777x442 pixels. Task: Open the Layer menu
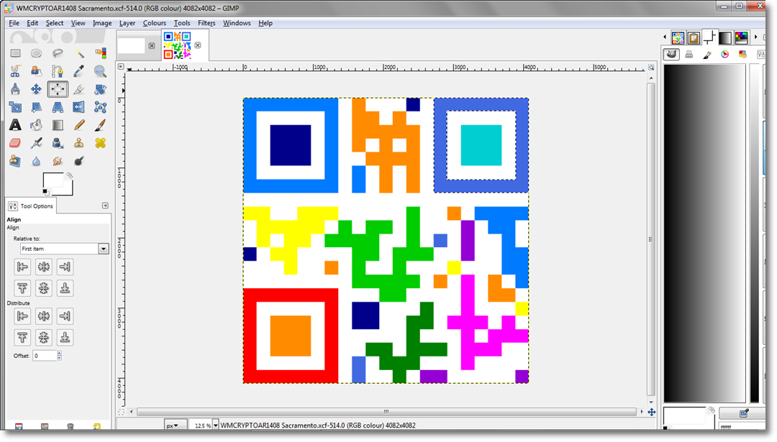pyautogui.click(x=127, y=23)
